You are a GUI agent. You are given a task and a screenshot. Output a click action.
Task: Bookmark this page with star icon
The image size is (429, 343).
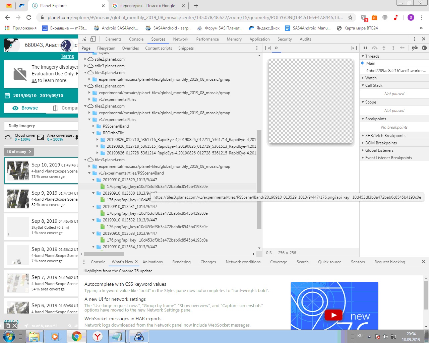click(x=350, y=17)
